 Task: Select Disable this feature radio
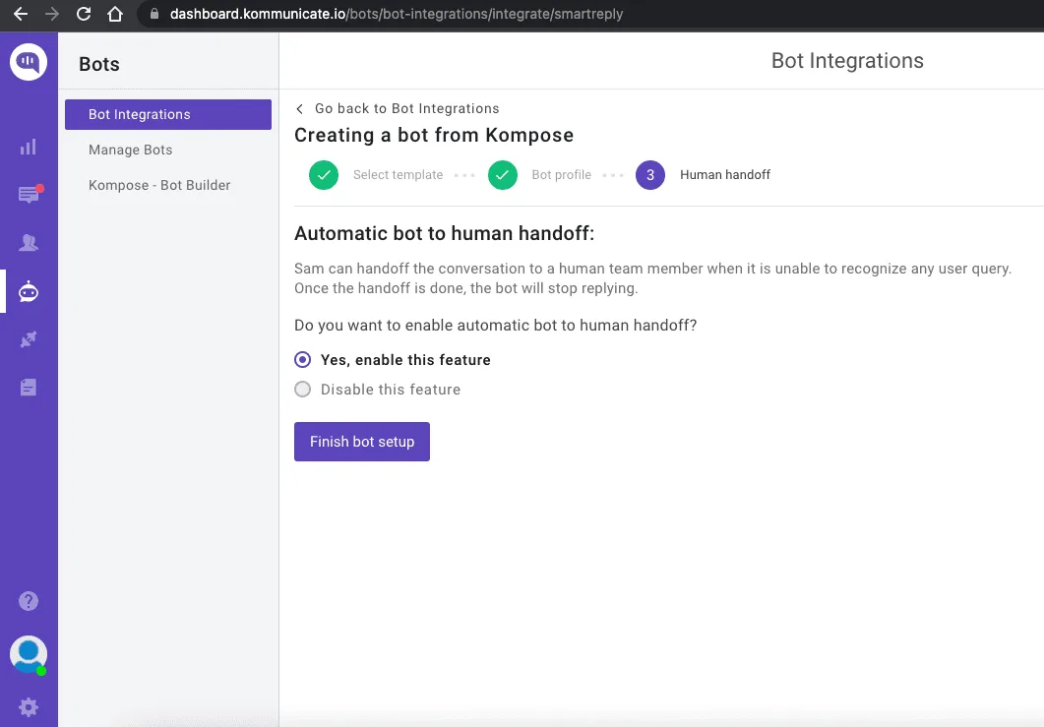tap(302, 389)
